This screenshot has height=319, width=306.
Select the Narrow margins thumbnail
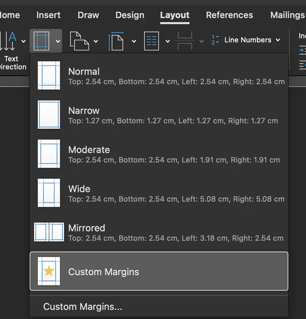pos(49,115)
